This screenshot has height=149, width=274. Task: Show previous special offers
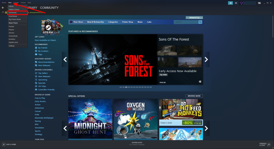[x=65, y=128]
